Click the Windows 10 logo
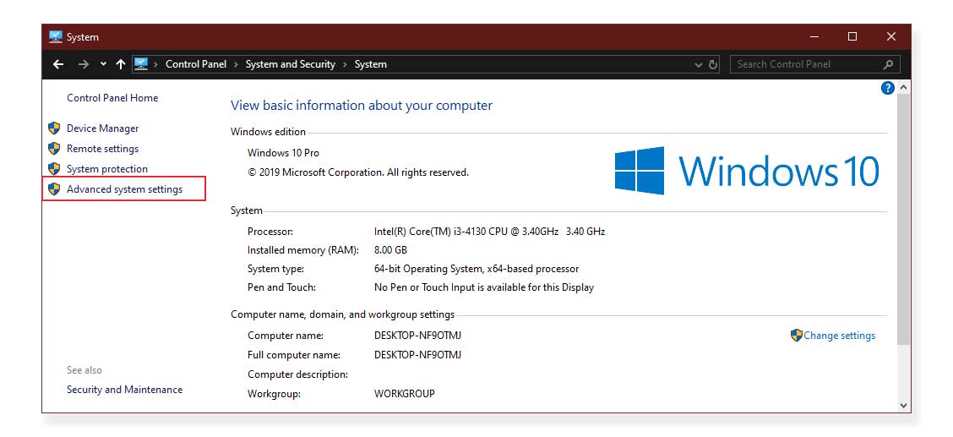Image resolution: width=953 pixels, height=437 pixels. (x=746, y=170)
